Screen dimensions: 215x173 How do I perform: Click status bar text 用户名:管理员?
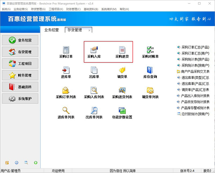click(x=10, y=171)
